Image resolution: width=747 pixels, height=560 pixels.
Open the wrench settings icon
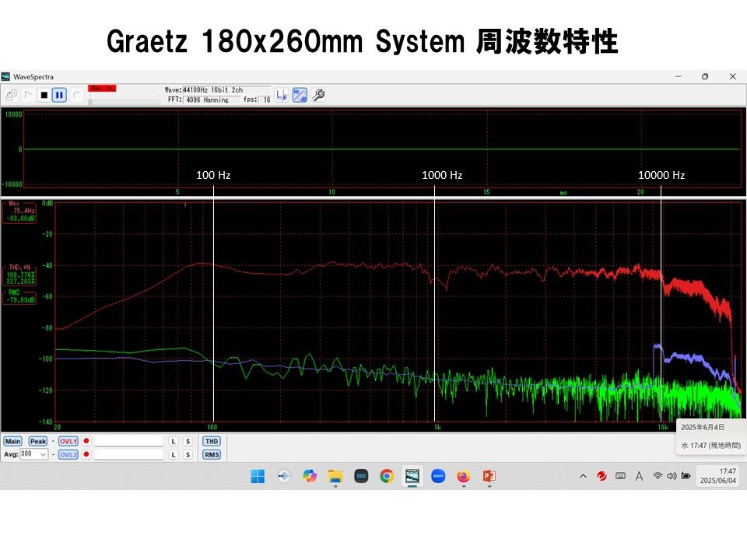point(318,94)
